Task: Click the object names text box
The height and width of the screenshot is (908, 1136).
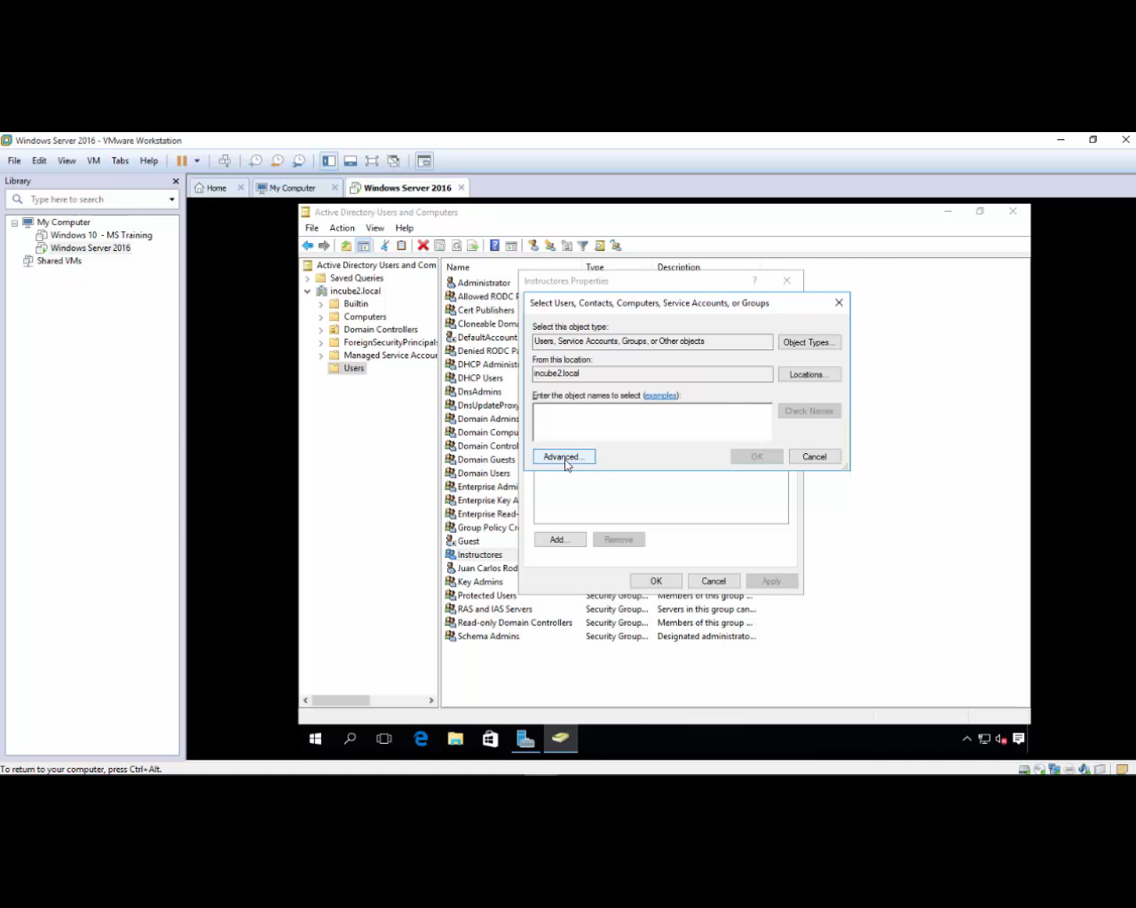Action: pos(652,422)
